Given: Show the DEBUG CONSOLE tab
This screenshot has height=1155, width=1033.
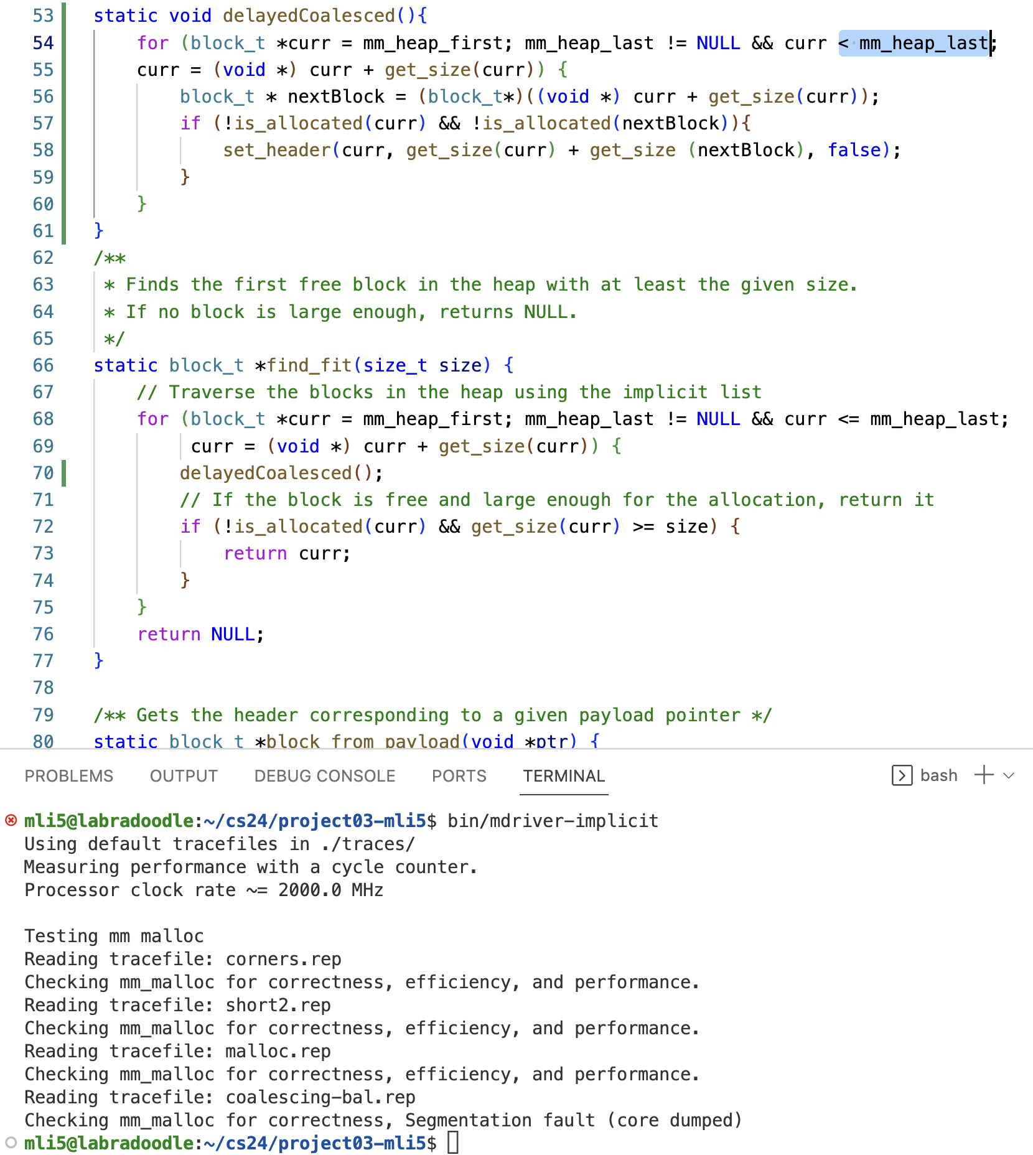Looking at the screenshot, I should point(325,776).
